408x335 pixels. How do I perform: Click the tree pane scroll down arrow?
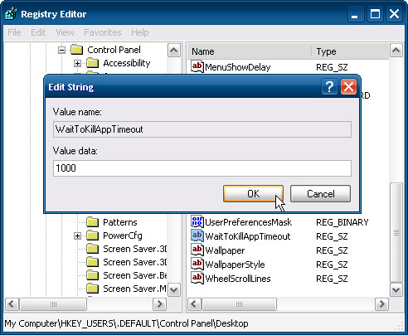[x=174, y=290]
